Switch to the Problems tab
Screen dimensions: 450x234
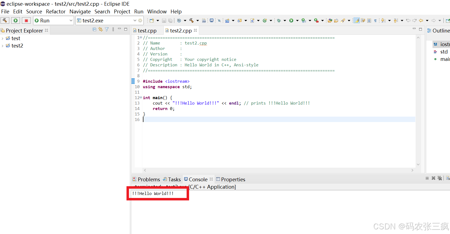coord(146,179)
